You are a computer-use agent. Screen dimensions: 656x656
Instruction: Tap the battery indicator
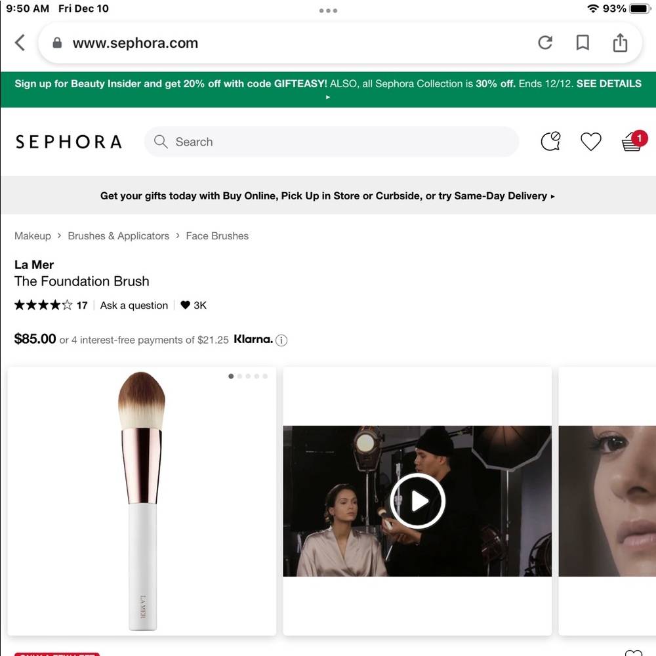(640, 9)
